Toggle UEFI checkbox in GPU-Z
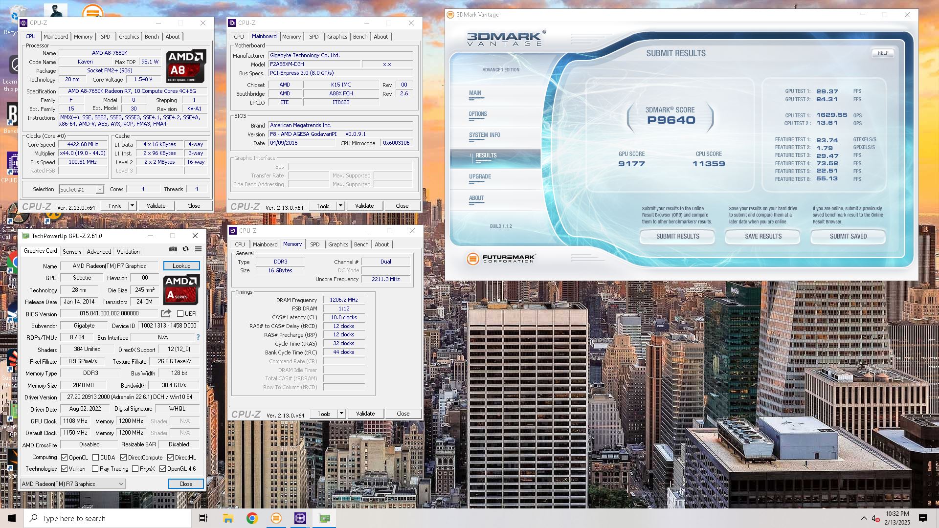Screen dimensions: 939x528 coord(180,314)
